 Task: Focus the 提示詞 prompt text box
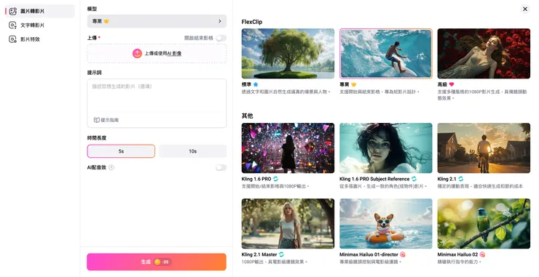tap(157, 103)
